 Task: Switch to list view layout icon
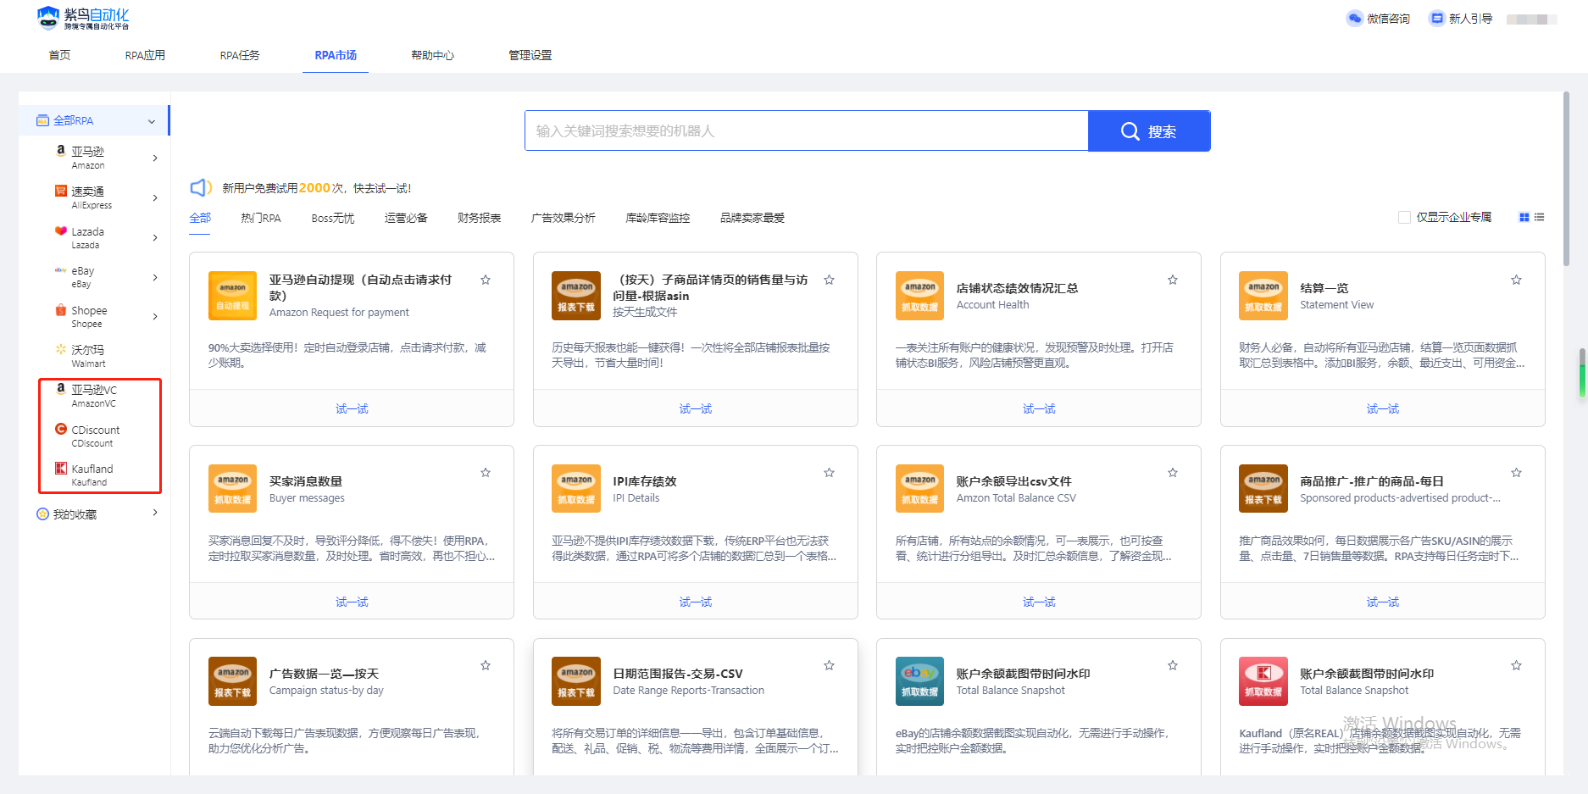coord(1540,218)
